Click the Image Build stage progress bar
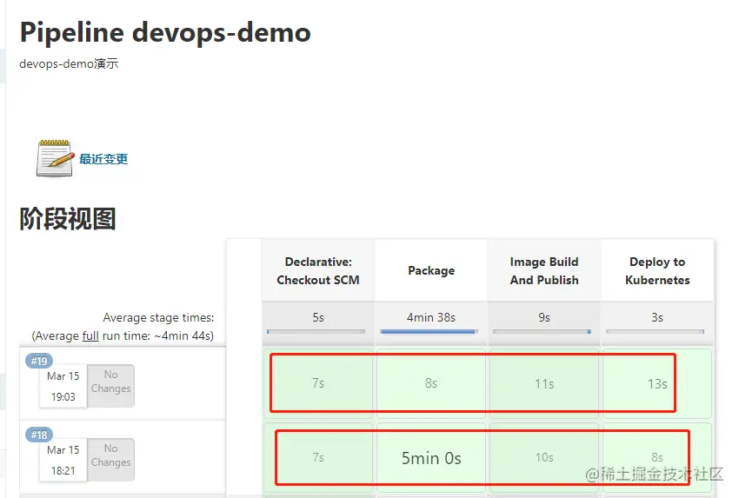The height and width of the screenshot is (498, 739). point(542,332)
